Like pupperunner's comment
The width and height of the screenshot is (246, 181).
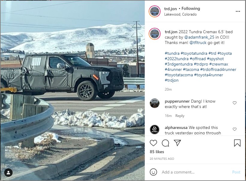235,103
